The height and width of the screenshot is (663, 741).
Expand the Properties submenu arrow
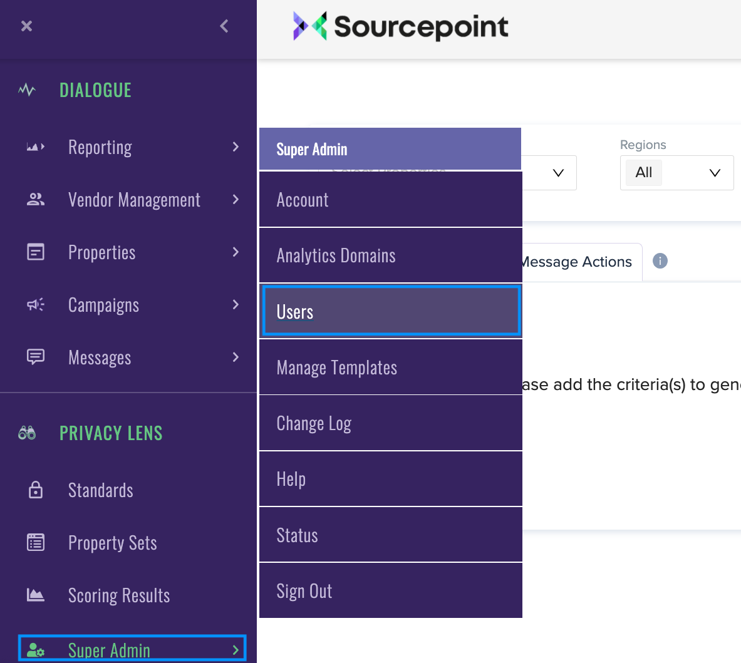tap(236, 252)
